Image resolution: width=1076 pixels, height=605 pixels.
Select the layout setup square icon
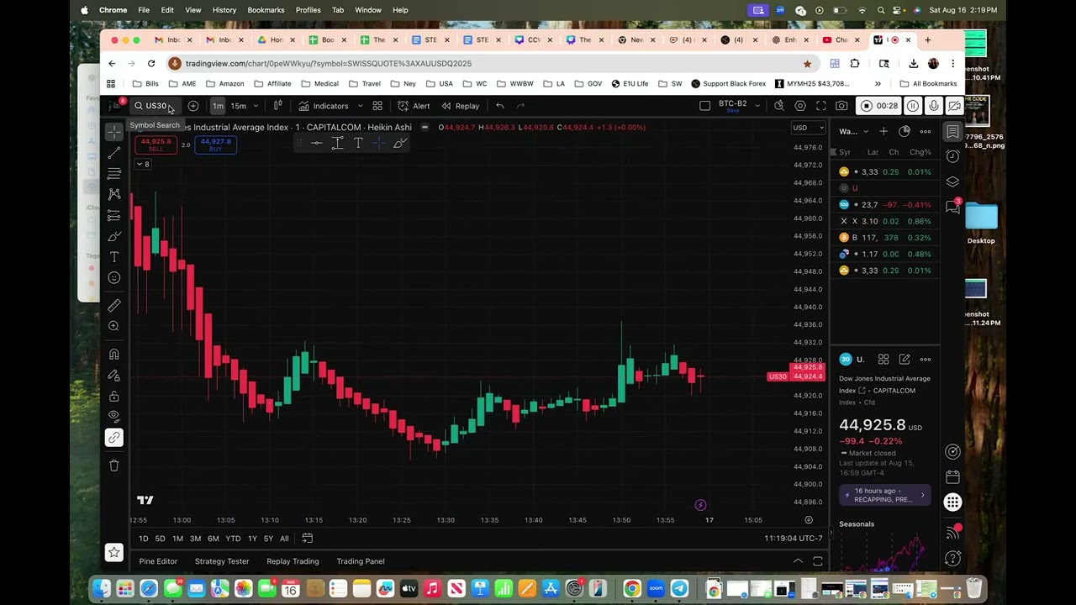[705, 106]
